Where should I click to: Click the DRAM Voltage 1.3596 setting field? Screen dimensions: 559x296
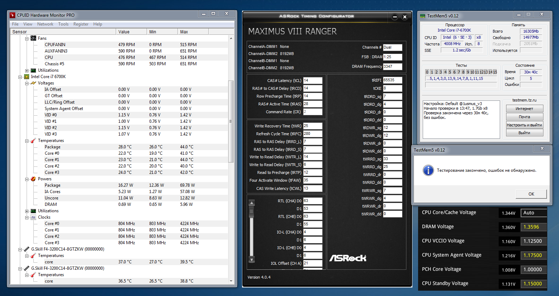coord(533,227)
